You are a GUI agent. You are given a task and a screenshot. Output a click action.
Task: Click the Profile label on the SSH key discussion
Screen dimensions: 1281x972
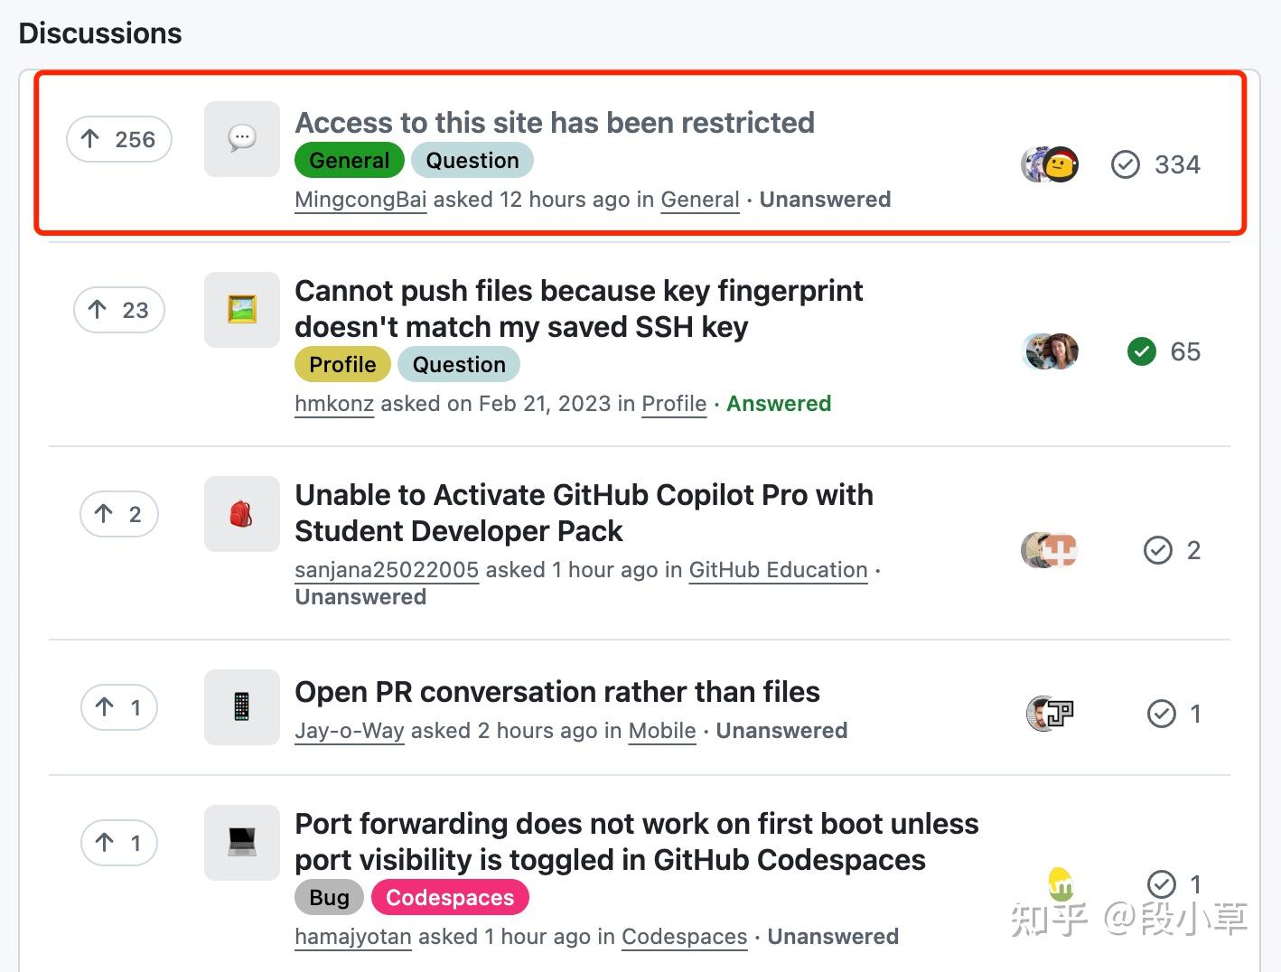click(x=341, y=364)
